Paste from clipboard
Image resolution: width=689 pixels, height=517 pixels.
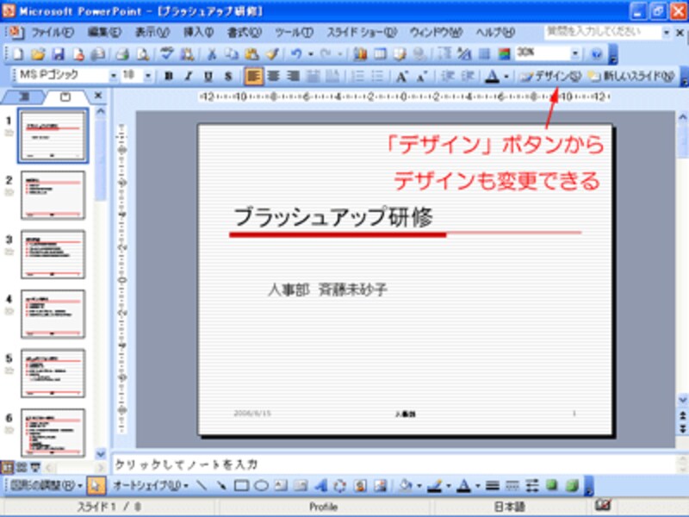click(251, 54)
